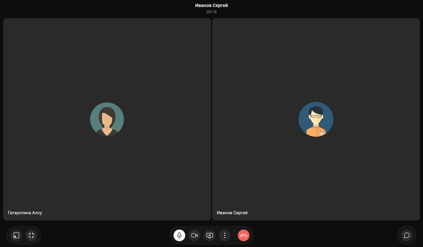
Task: Click Иванов Сергей's avatar with glasses
Action: [316, 119]
